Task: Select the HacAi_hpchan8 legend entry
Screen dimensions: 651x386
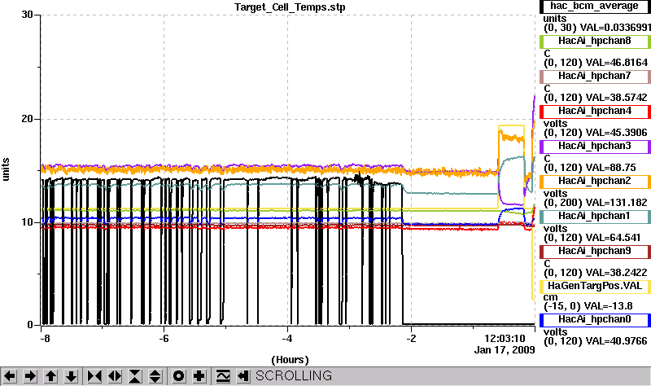Action: pos(595,42)
